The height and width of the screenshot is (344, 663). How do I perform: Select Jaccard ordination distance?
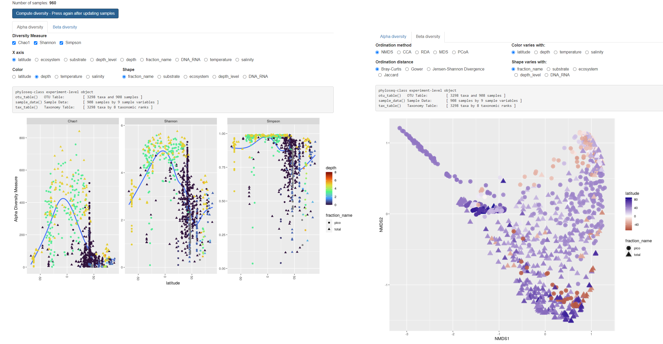click(x=380, y=75)
